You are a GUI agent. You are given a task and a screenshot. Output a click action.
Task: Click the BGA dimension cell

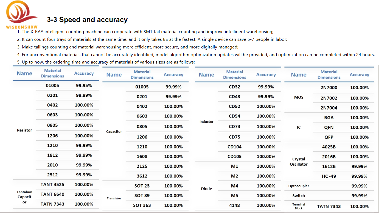329,118
